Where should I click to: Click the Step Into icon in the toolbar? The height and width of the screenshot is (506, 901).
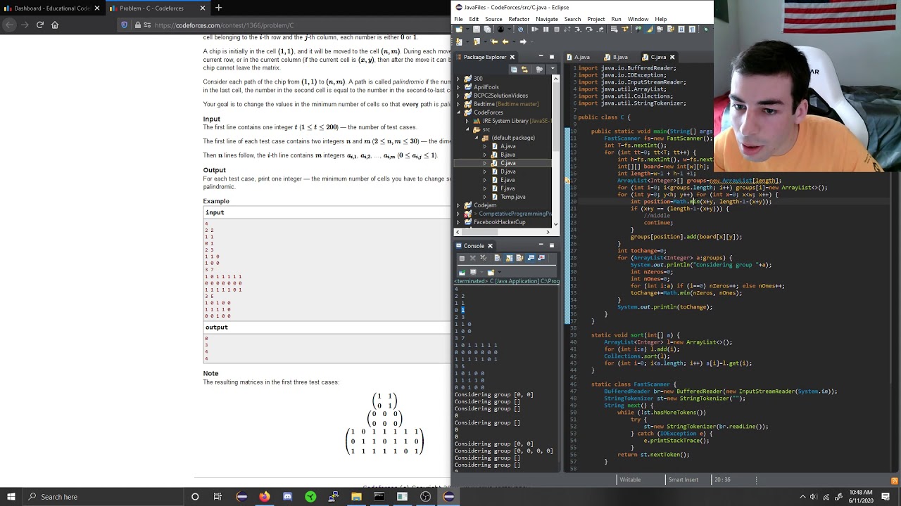click(577, 29)
